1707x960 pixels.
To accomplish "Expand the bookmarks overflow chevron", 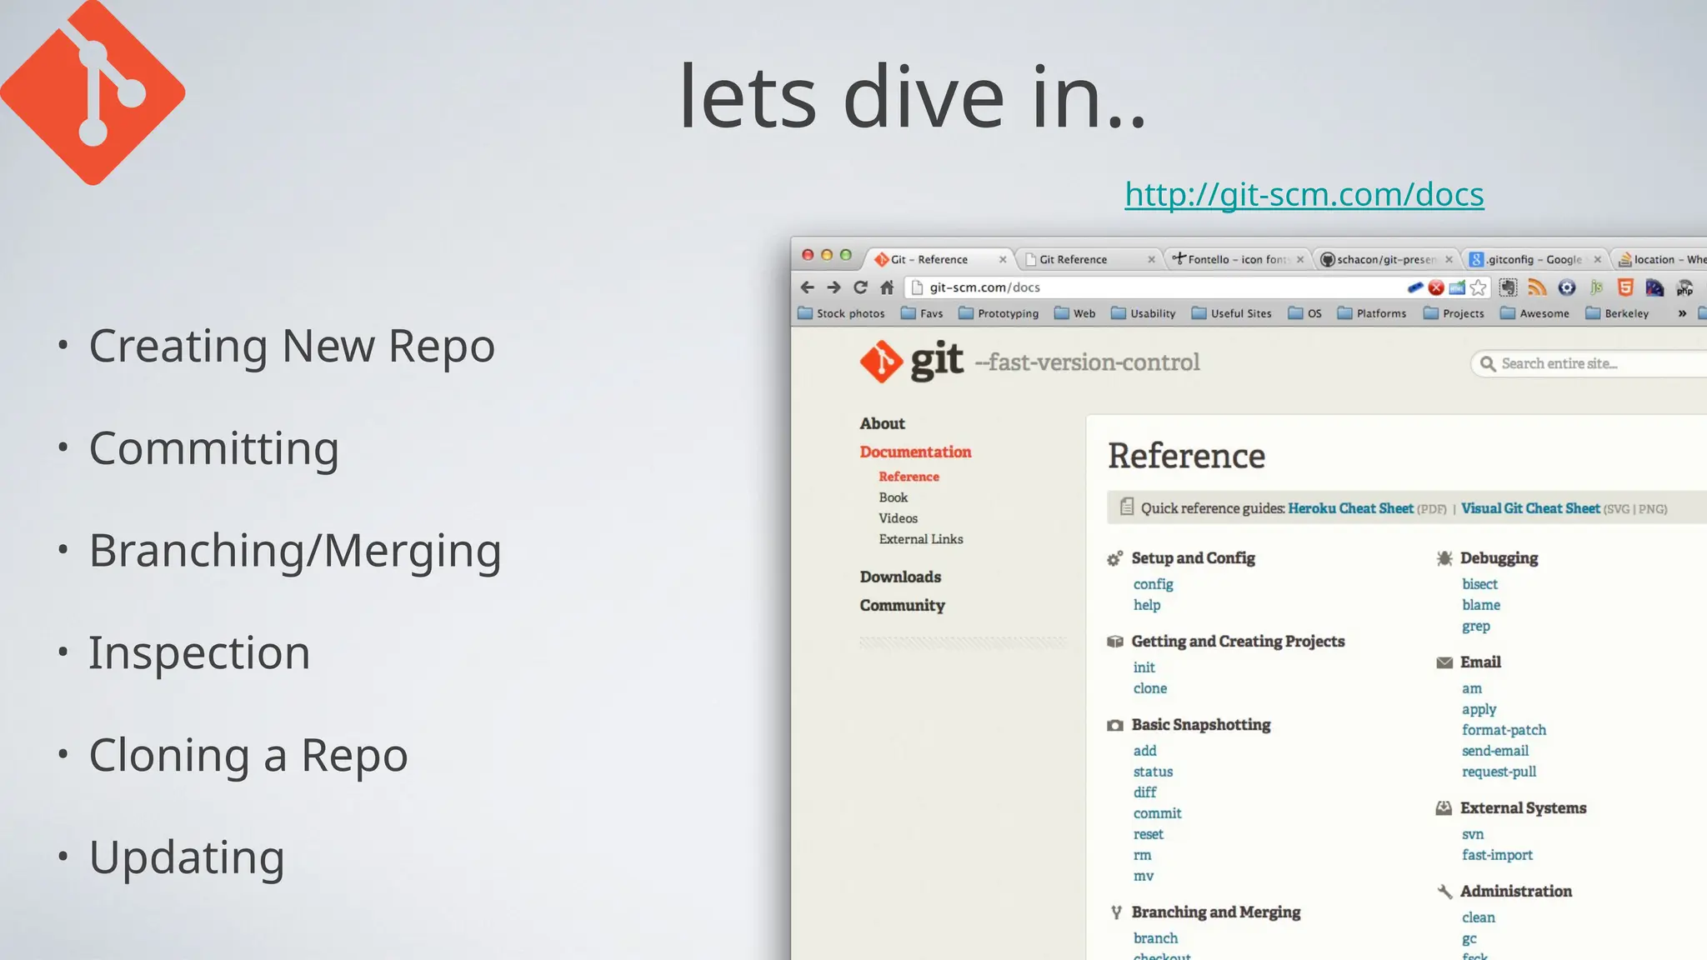I will 1682,313.
